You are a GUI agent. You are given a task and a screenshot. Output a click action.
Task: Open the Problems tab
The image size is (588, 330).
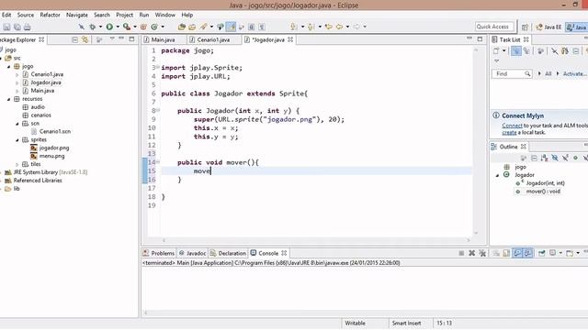[x=159, y=253]
